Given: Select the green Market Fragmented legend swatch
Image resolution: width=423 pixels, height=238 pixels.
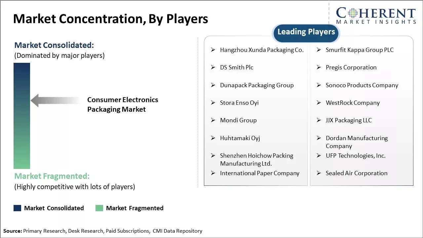Looking at the screenshot, I should pos(99,208).
